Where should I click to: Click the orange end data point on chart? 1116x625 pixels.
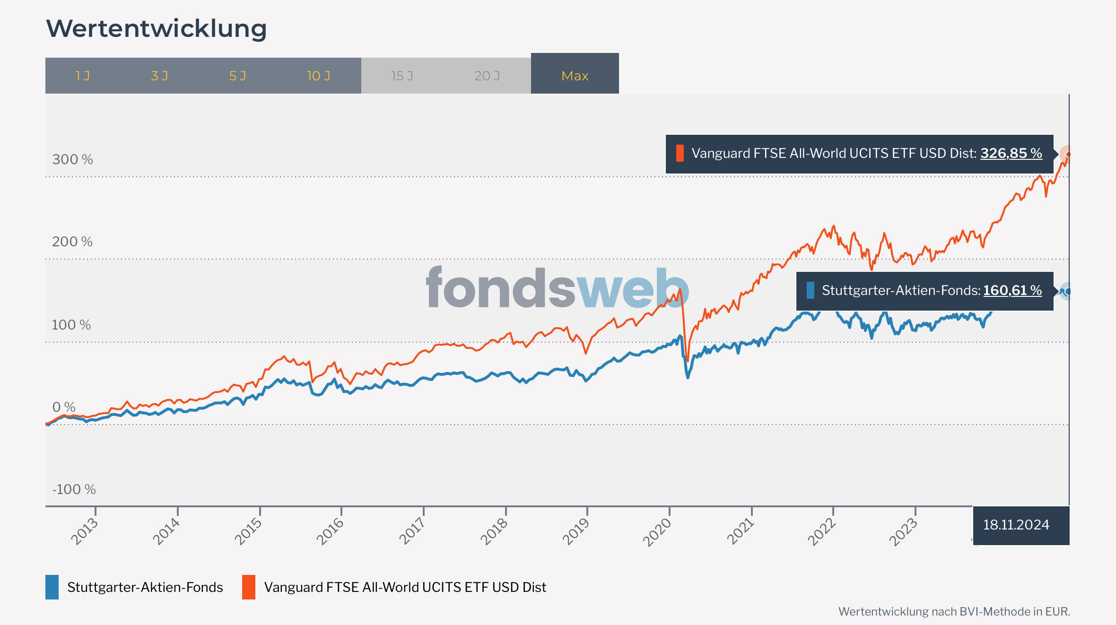click(1067, 154)
